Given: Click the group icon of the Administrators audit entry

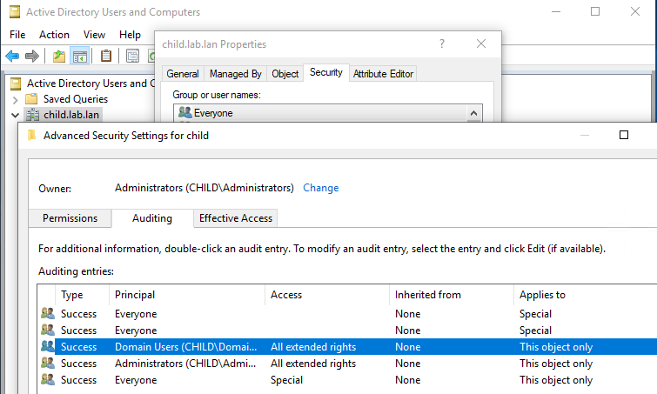Looking at the screenshot, I should [48, 363].
